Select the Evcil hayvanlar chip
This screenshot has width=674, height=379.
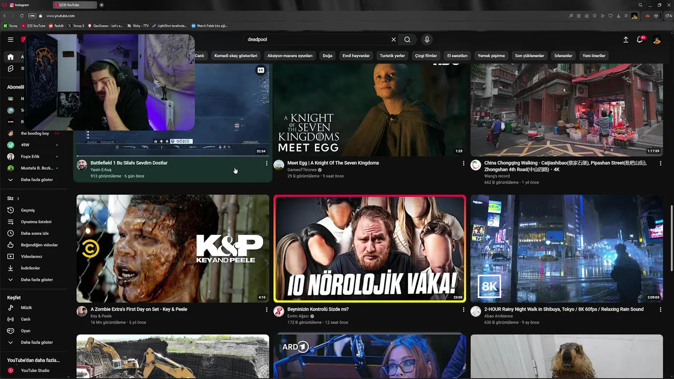(356, 55)
